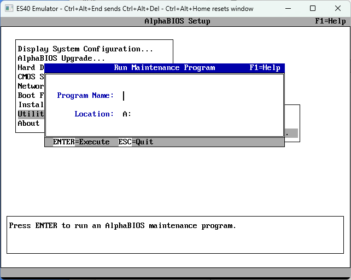This screenshot has height=280, width=351.
Task: Pick the Boot menu entry
Action: coord(31,95)
